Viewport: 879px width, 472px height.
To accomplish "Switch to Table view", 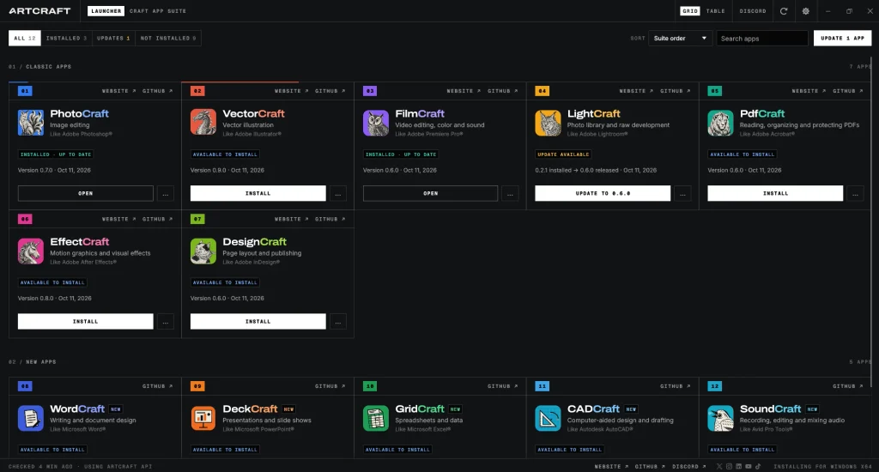I will point(715,10).
